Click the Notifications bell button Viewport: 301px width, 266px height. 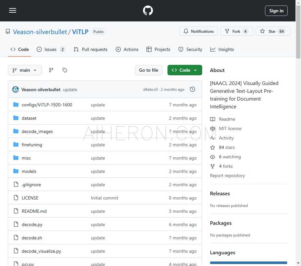click(198, 31)
